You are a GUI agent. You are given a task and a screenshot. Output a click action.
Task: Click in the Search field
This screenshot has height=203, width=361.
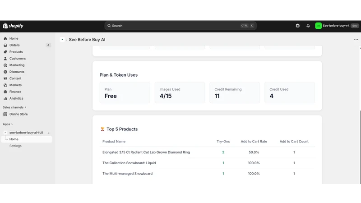pos(180,26)
